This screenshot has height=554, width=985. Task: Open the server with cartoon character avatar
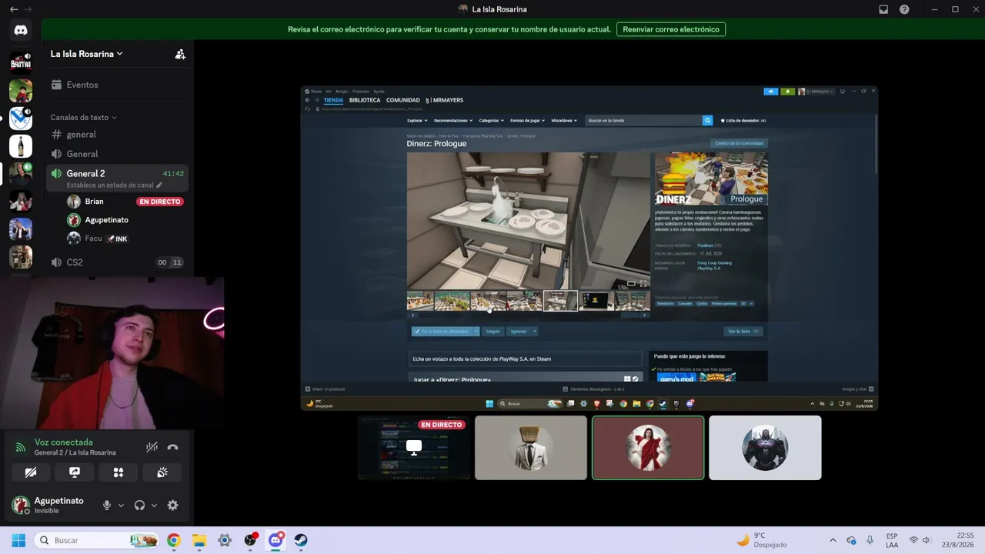(x=21, y=91)
